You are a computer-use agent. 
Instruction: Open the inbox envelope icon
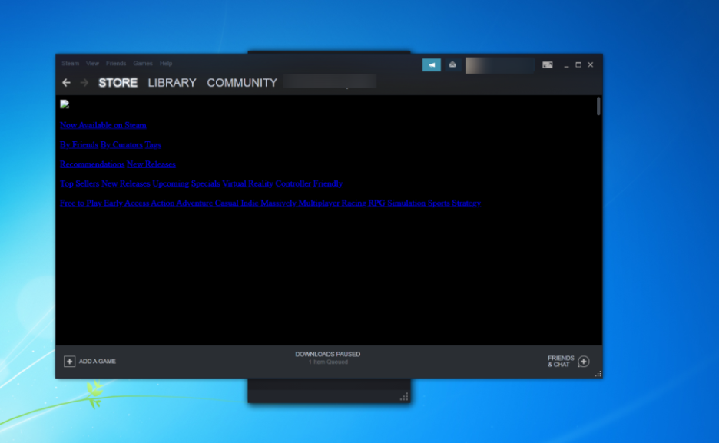tap(452, 64)
